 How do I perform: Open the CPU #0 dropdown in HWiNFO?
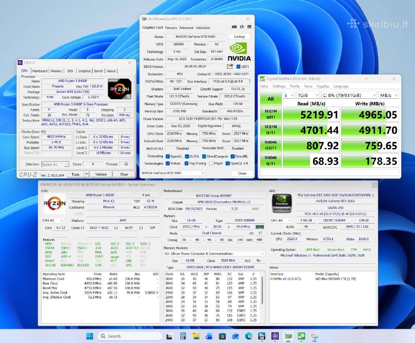(x=53, y=220)
